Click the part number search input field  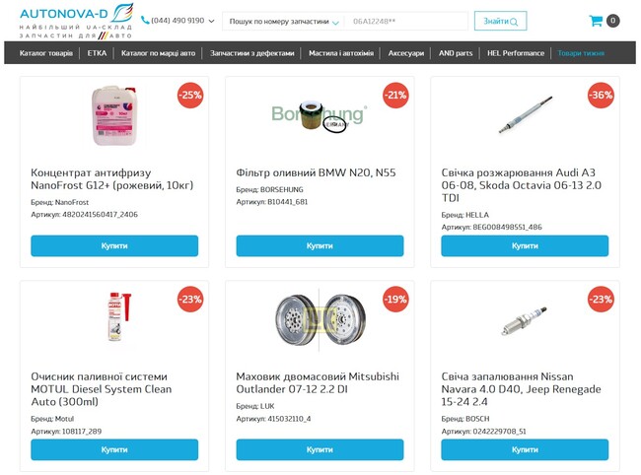pyautogui.click(x=406, y=22)
